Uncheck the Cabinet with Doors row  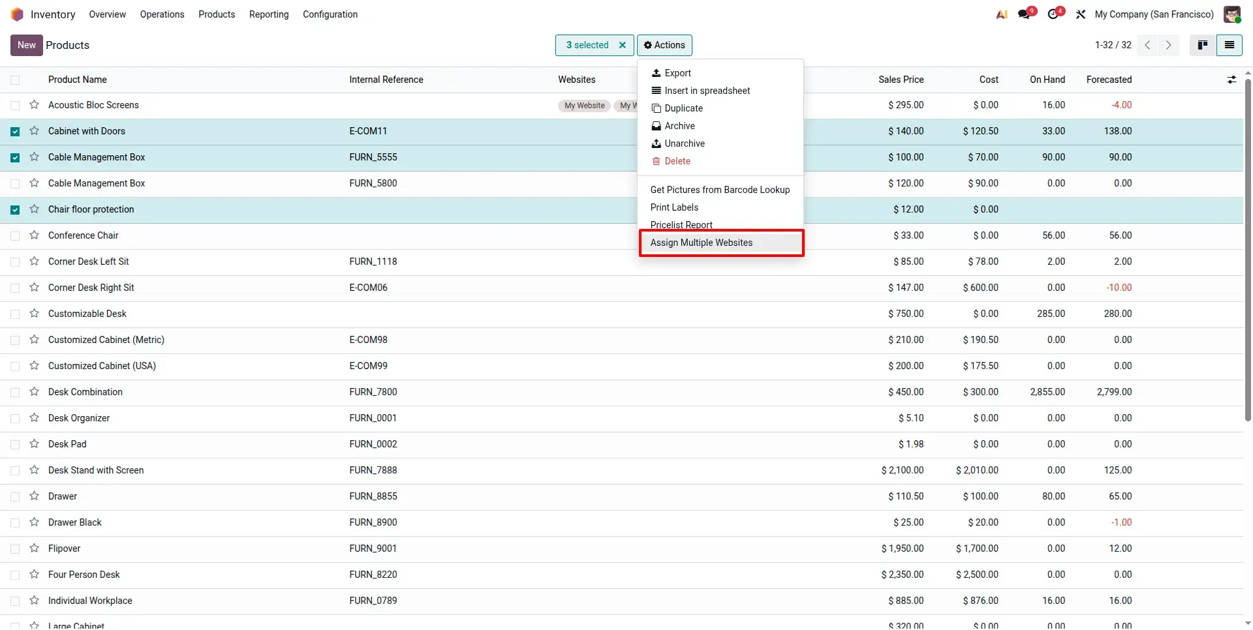(x=15, y=132)
